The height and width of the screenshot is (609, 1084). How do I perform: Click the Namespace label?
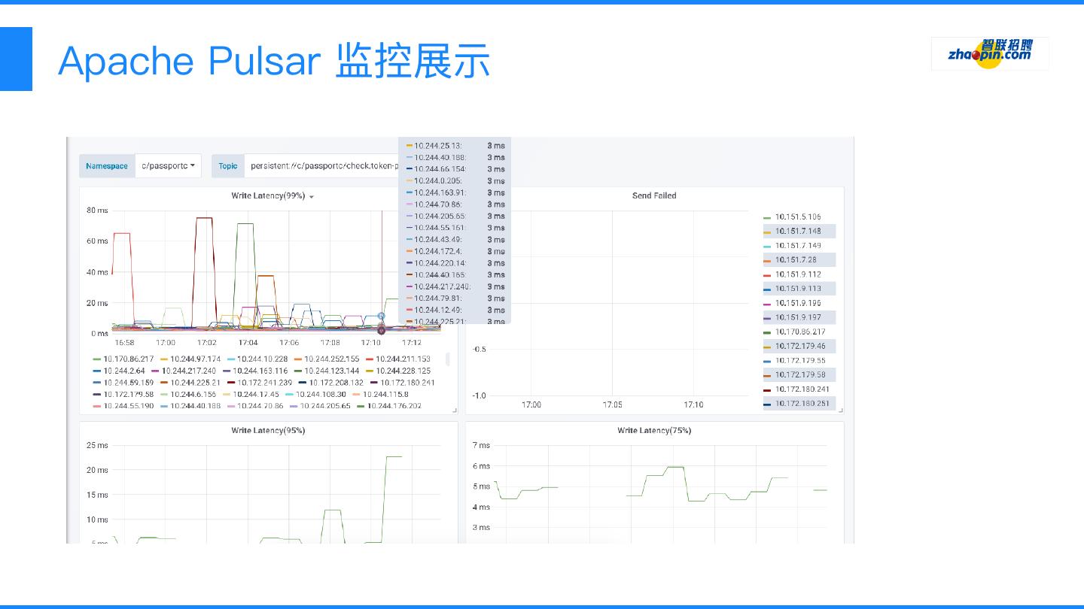107,166
